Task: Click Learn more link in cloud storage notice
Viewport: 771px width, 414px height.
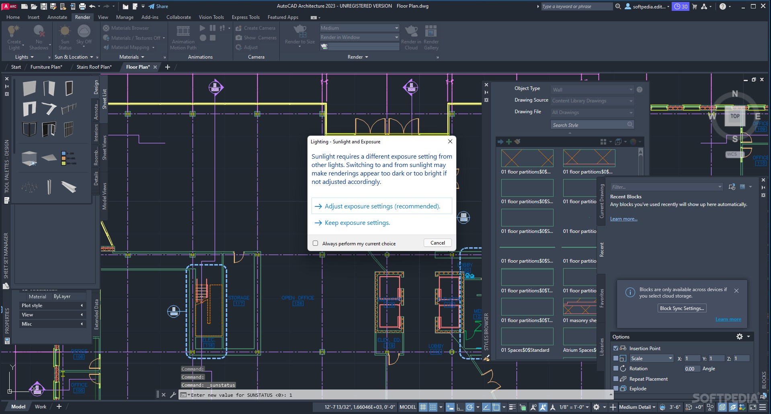Action: coord(728,319)
